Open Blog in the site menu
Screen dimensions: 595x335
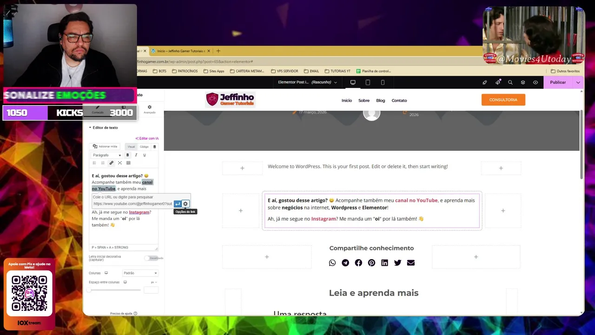tap(381, 100)
